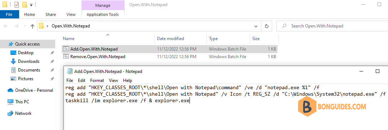Switch to the Home ribbon tab
Image resolution: width=388 pixels, height=130 pixels.
click(30, 14)
